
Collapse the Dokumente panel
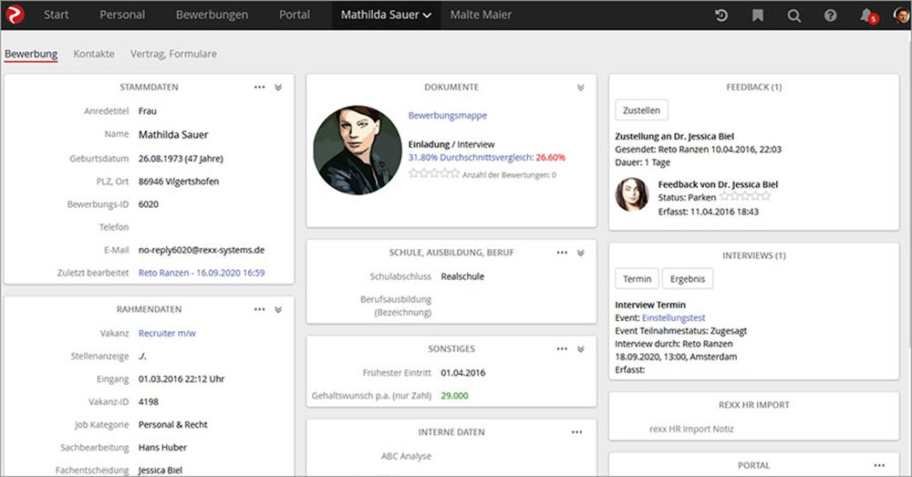pyautogui.click(x=580, y=88)
